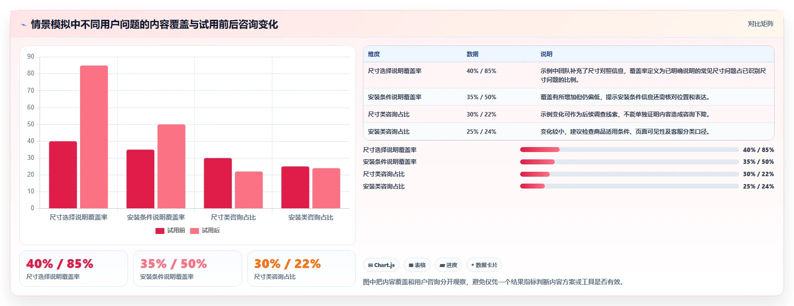Click the 25% / 24% value beside the progress bar
The image size is (794, 306).
click(758, 187)
